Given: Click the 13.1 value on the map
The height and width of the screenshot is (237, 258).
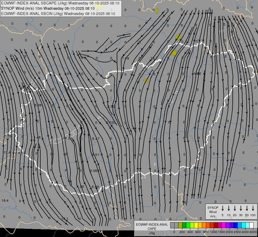Looking at the screenshot, I should point(65,219).
